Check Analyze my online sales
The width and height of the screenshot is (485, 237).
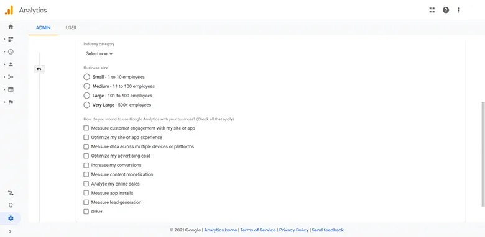[86, 184]
